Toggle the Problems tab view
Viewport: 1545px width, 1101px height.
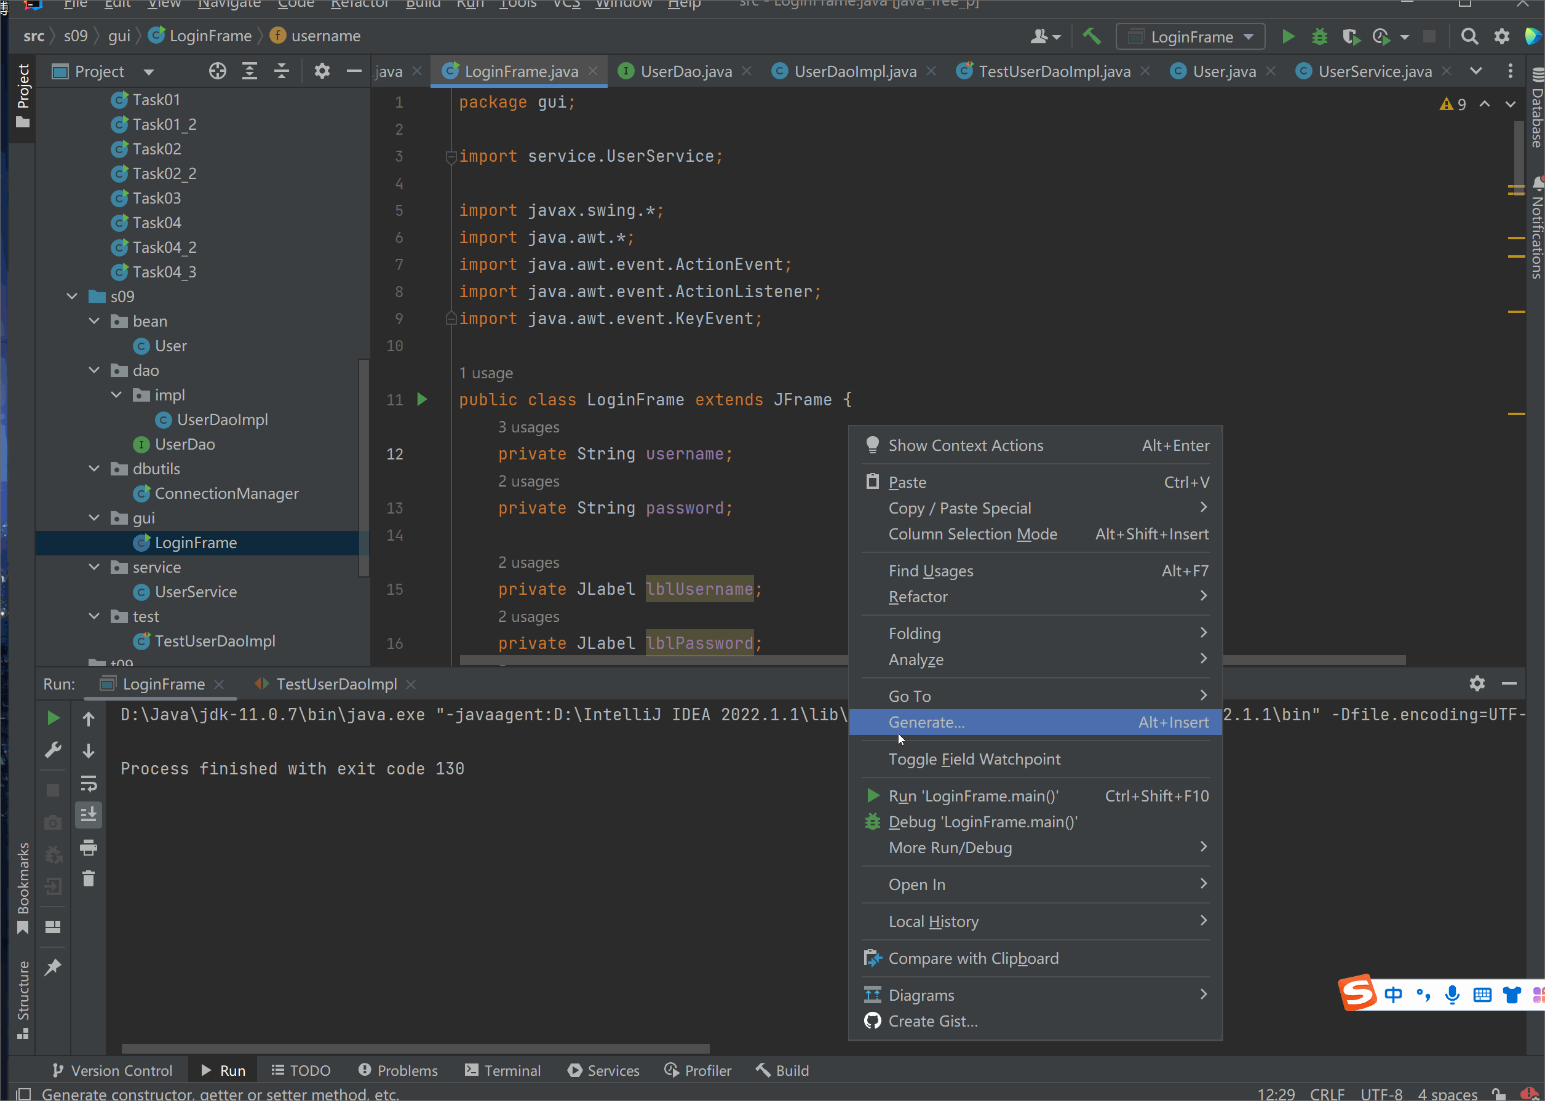405,1070
